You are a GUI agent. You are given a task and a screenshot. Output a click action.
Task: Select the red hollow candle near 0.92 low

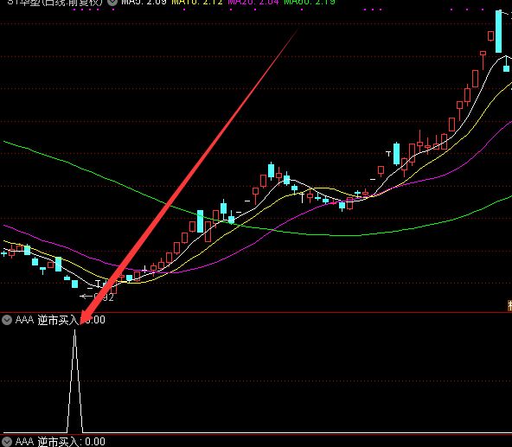pyautogui.click(x=114, y=288)
